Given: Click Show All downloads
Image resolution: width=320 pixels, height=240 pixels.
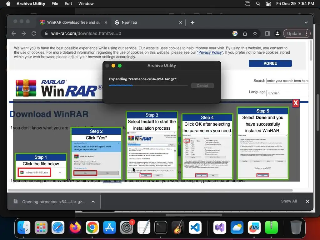Looking at the screenshot, I should [289, 201].
